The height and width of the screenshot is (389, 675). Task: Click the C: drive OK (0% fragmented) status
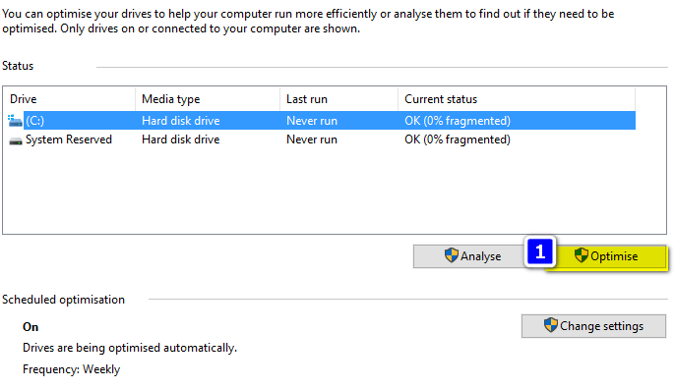tap(458, 121)
